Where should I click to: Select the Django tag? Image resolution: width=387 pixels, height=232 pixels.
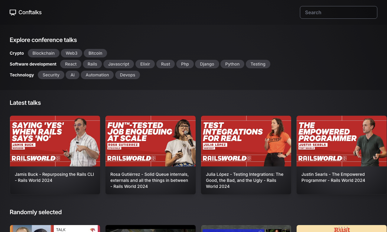[207, 64]
